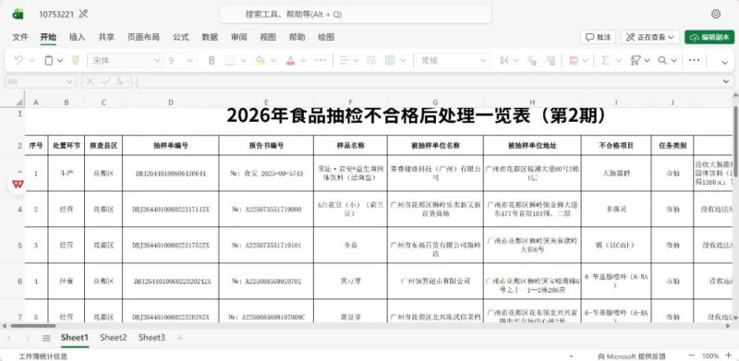739x361 pixels.
Task: Select the Format Painter icon
Action: pos(75,60)
